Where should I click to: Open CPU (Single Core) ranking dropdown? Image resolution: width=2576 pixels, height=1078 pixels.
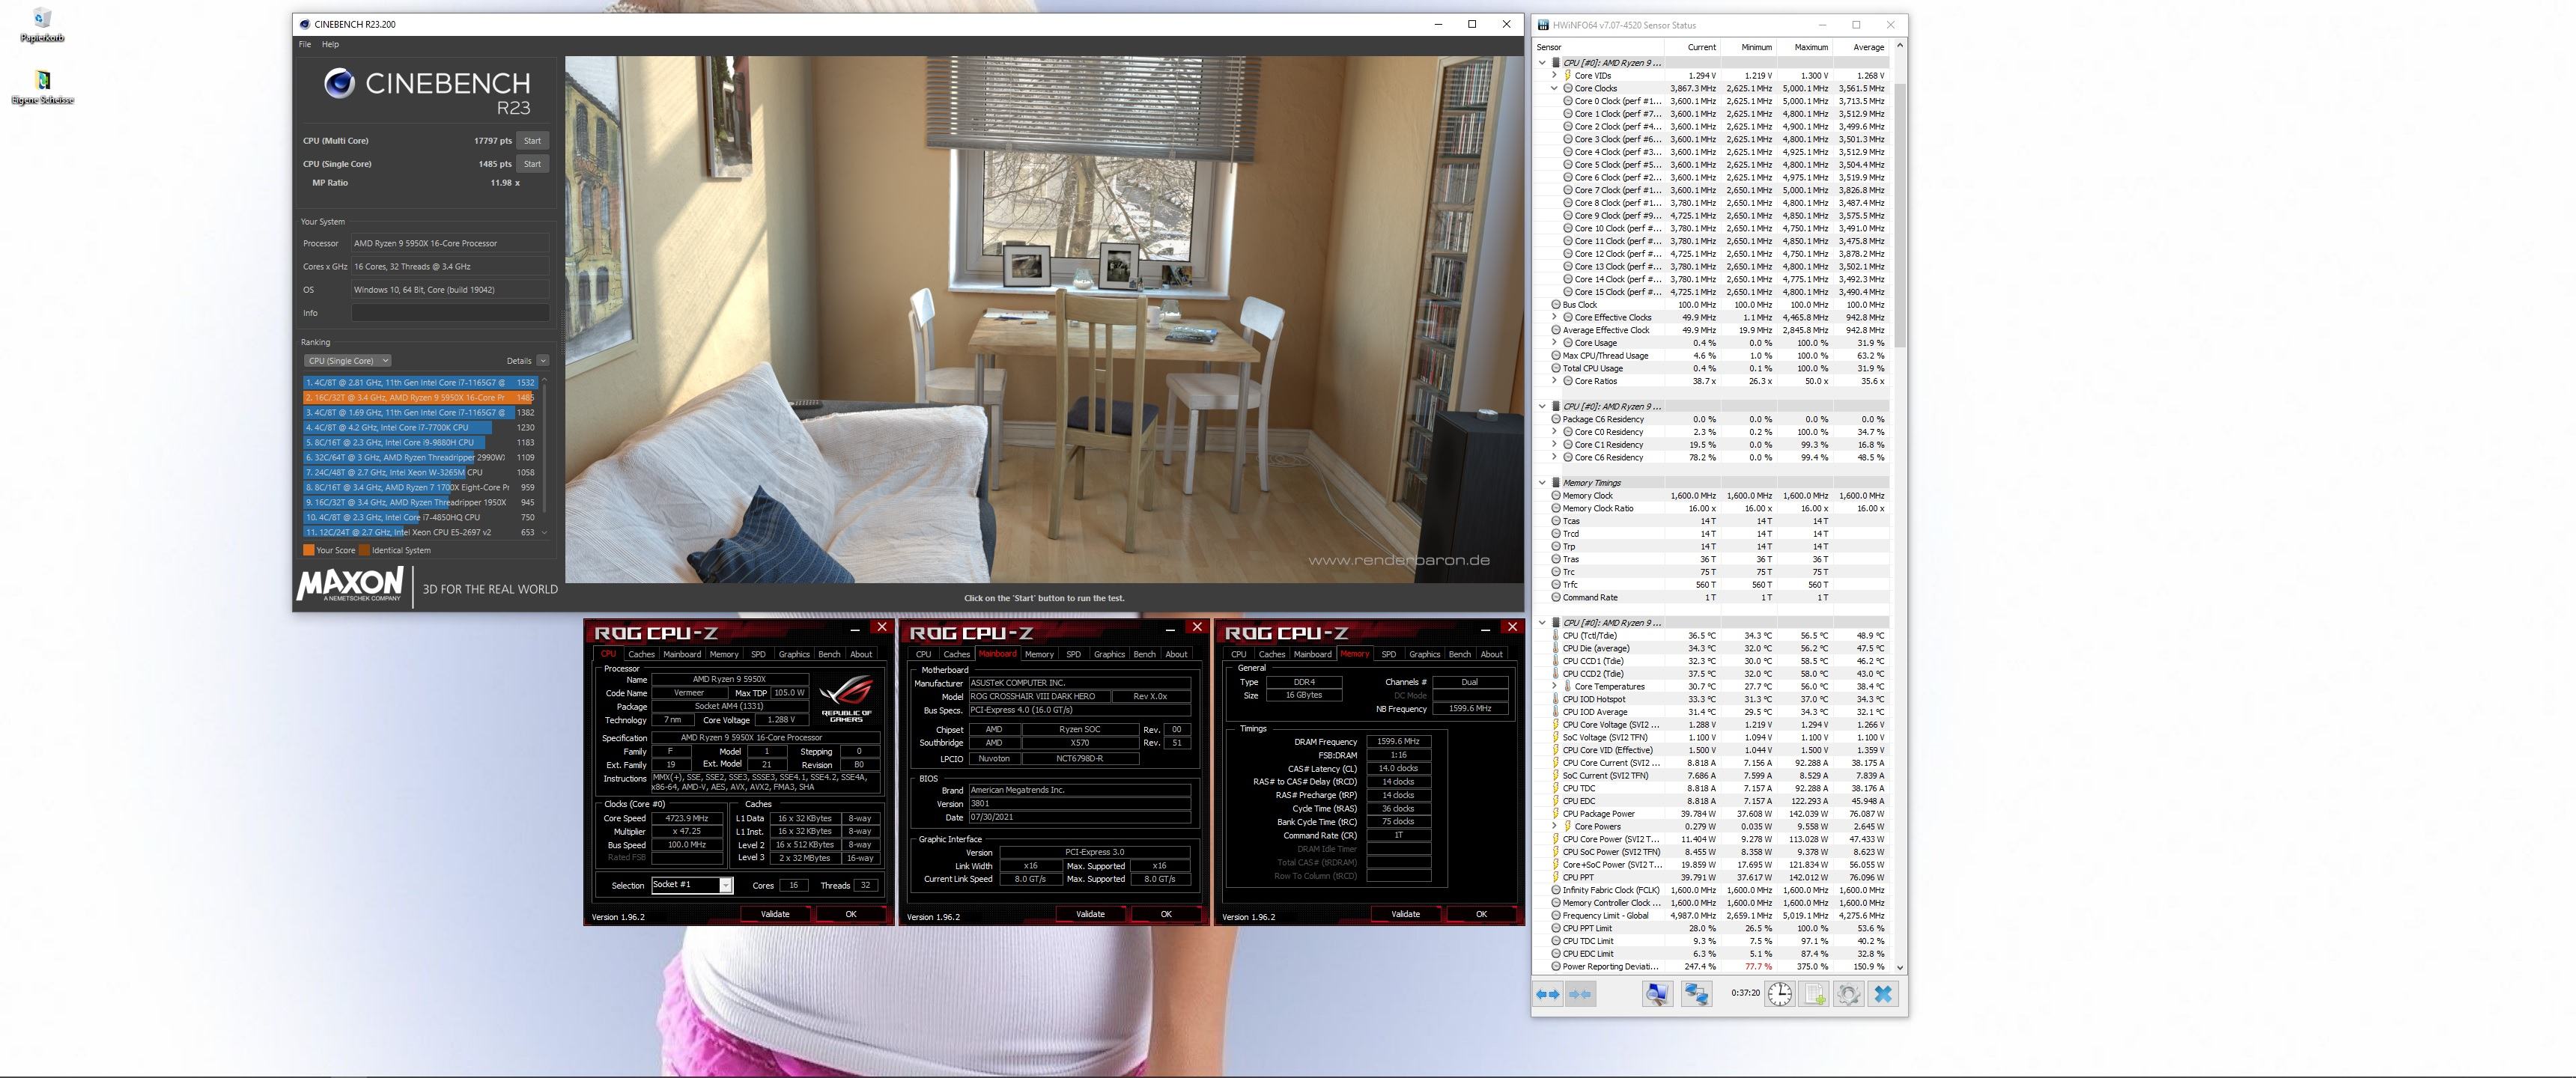click(x=347, y=361)
